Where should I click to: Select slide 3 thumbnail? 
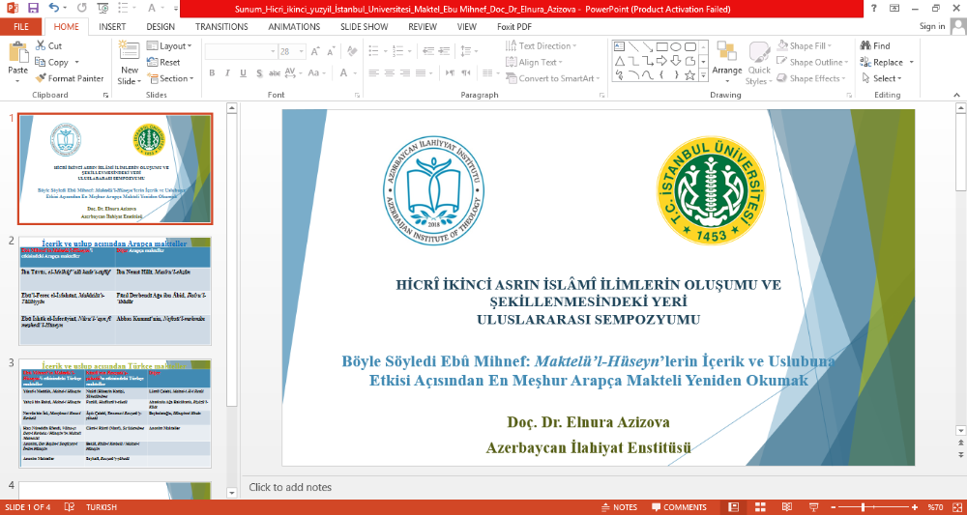(115, 414)
